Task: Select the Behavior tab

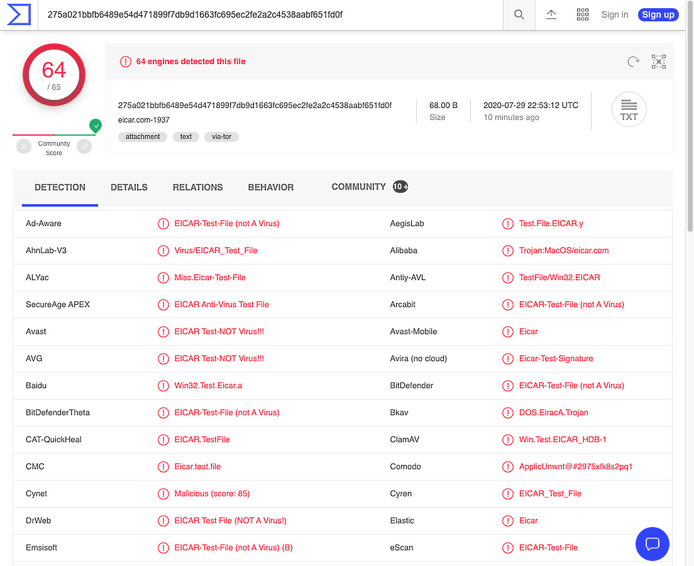Action: (270, 187)
